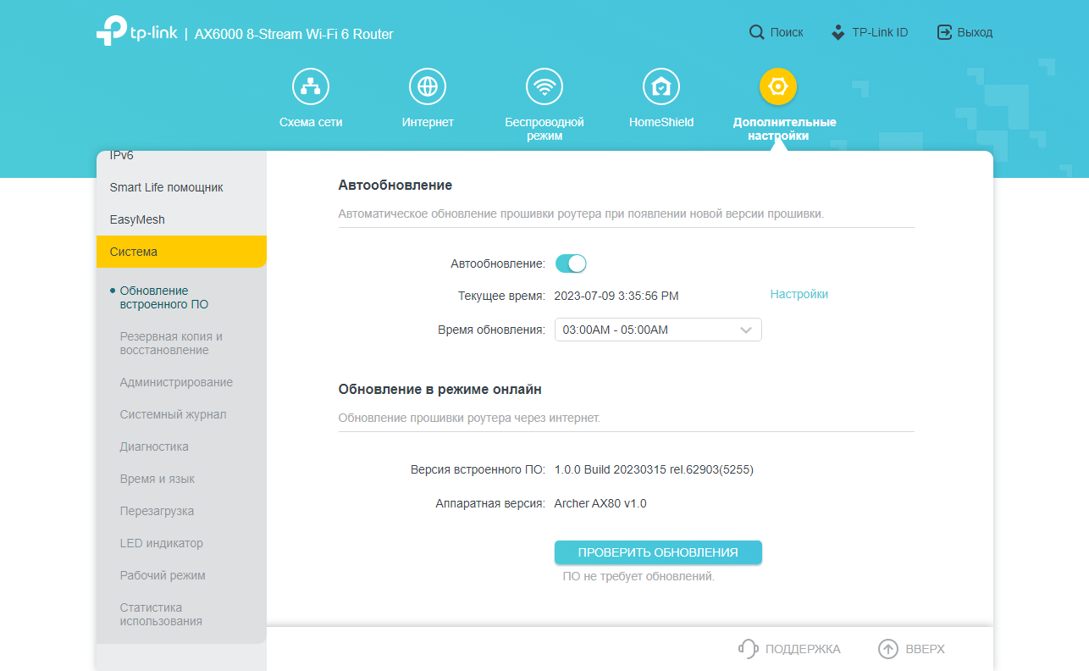Image resolution: width=1089 pixels, height=671 pixels.
Task: Click AX6000 8-Stream Wi-Fi 6 Router title
Action: 294,34
